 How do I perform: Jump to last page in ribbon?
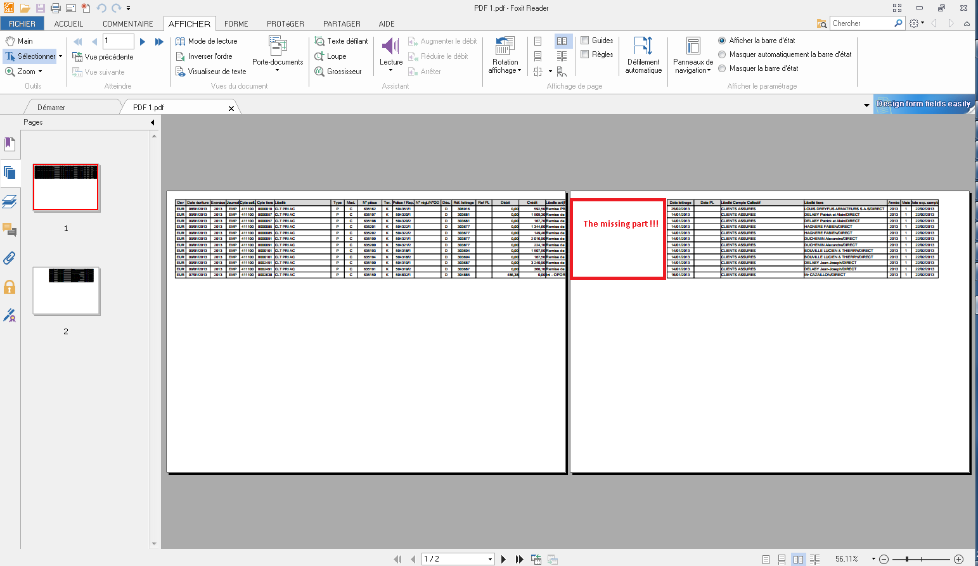pyautogui.click(x=159, y=41)
